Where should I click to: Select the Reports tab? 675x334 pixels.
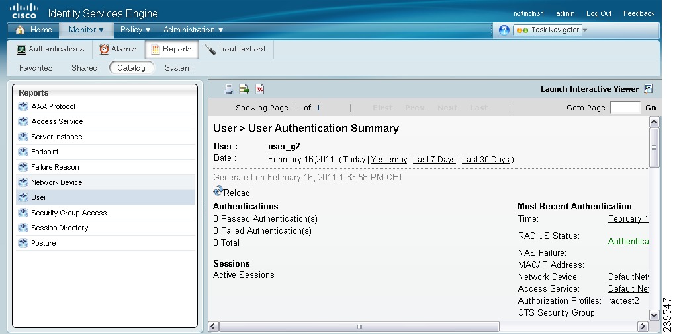pos(171,49)
